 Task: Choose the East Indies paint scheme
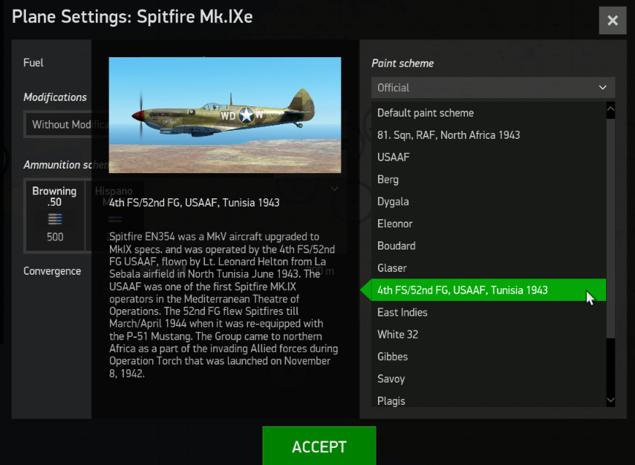coord(403,313)
